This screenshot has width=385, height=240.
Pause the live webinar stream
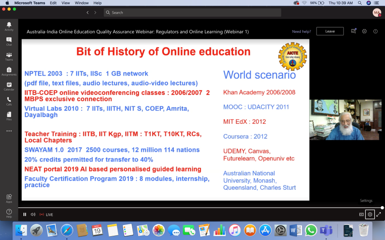point(25,214)
